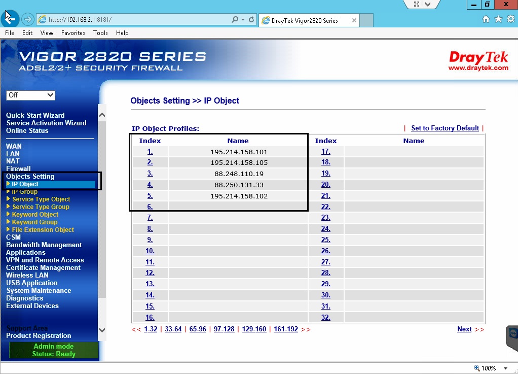Viewport: 518px width, 374px height.
Task: Go to the 33-64 profile page
Action: pos(173,329)
